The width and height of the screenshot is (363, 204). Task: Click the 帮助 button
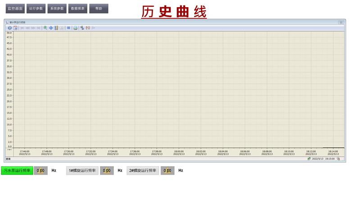click(99, 9)
